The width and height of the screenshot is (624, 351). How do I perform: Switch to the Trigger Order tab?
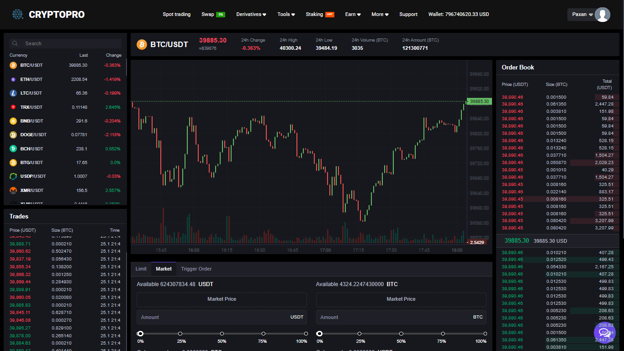click(196, 269)
